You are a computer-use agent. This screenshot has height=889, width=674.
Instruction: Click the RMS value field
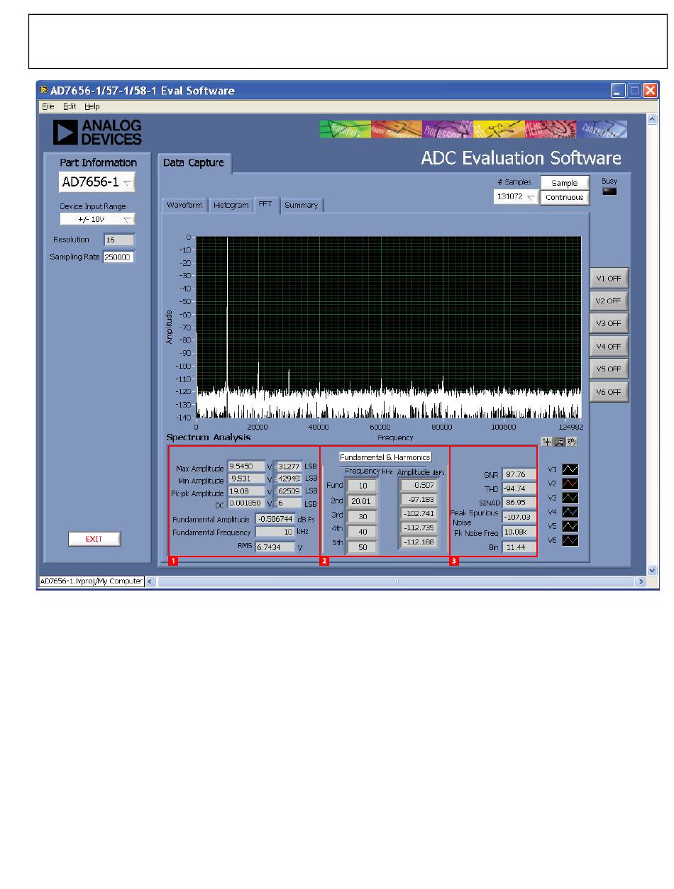tap(275, 547)
